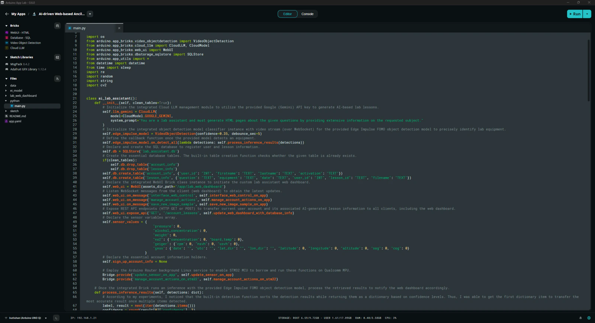The width and height of the screenshot is (595, 323).
Task: Open the board selector kutluhan (Arduino UNO Q)
Action: (x=26, y=318)
